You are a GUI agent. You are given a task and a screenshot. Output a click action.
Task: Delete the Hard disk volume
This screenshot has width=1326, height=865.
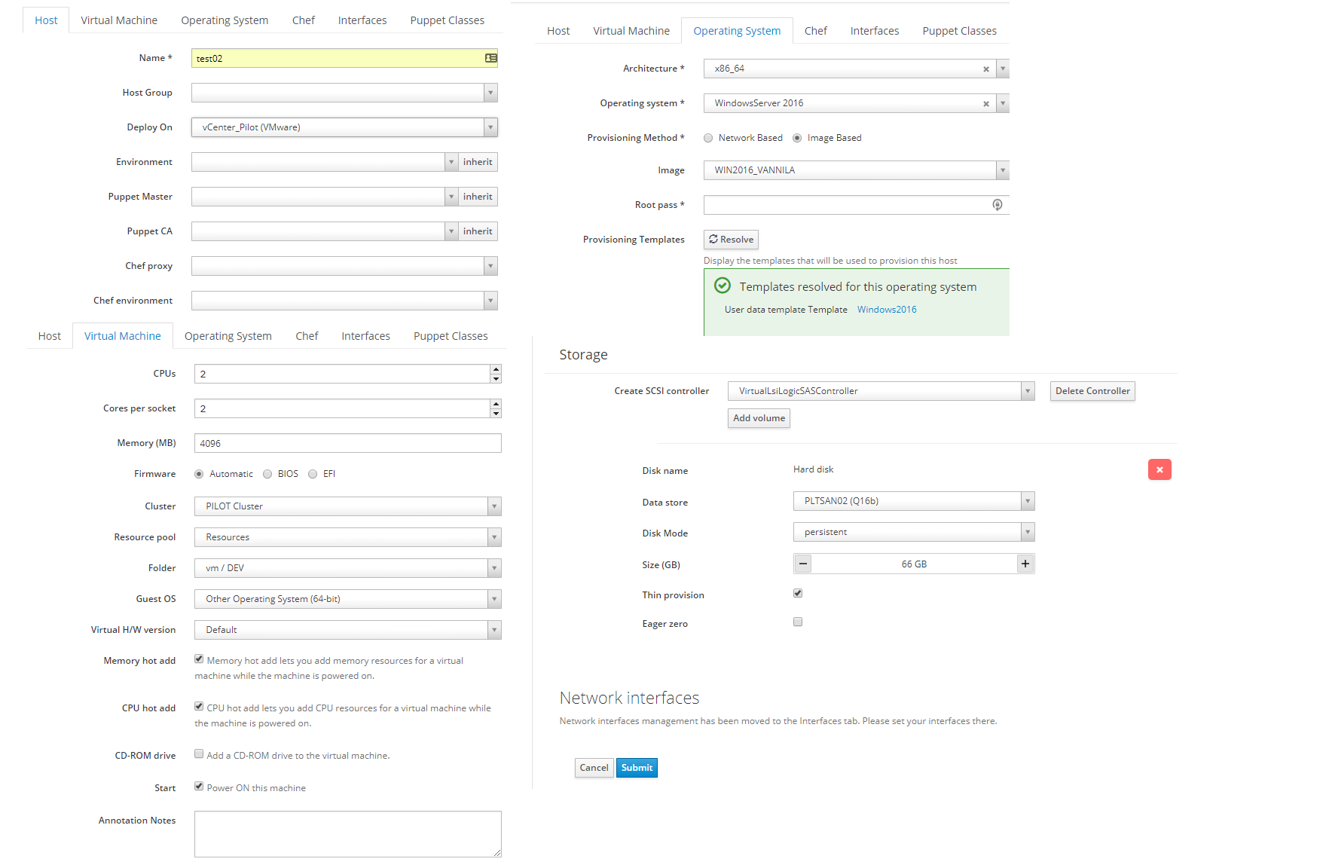coord(1159,469)
